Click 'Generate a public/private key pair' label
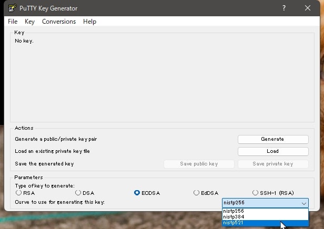 pos(56,139)
